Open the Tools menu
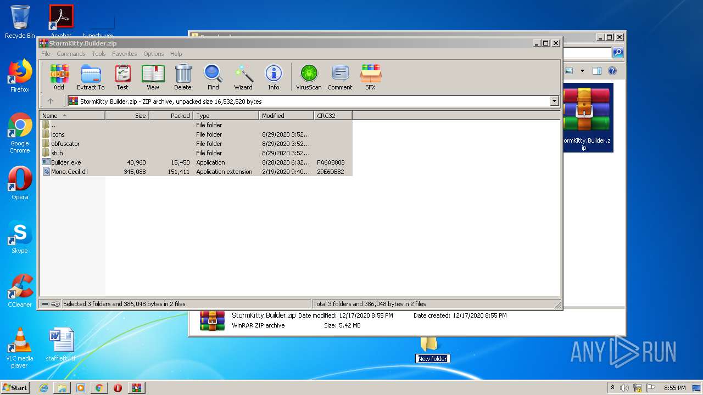This screenshot has height=395, width=703. click(99, 54)
